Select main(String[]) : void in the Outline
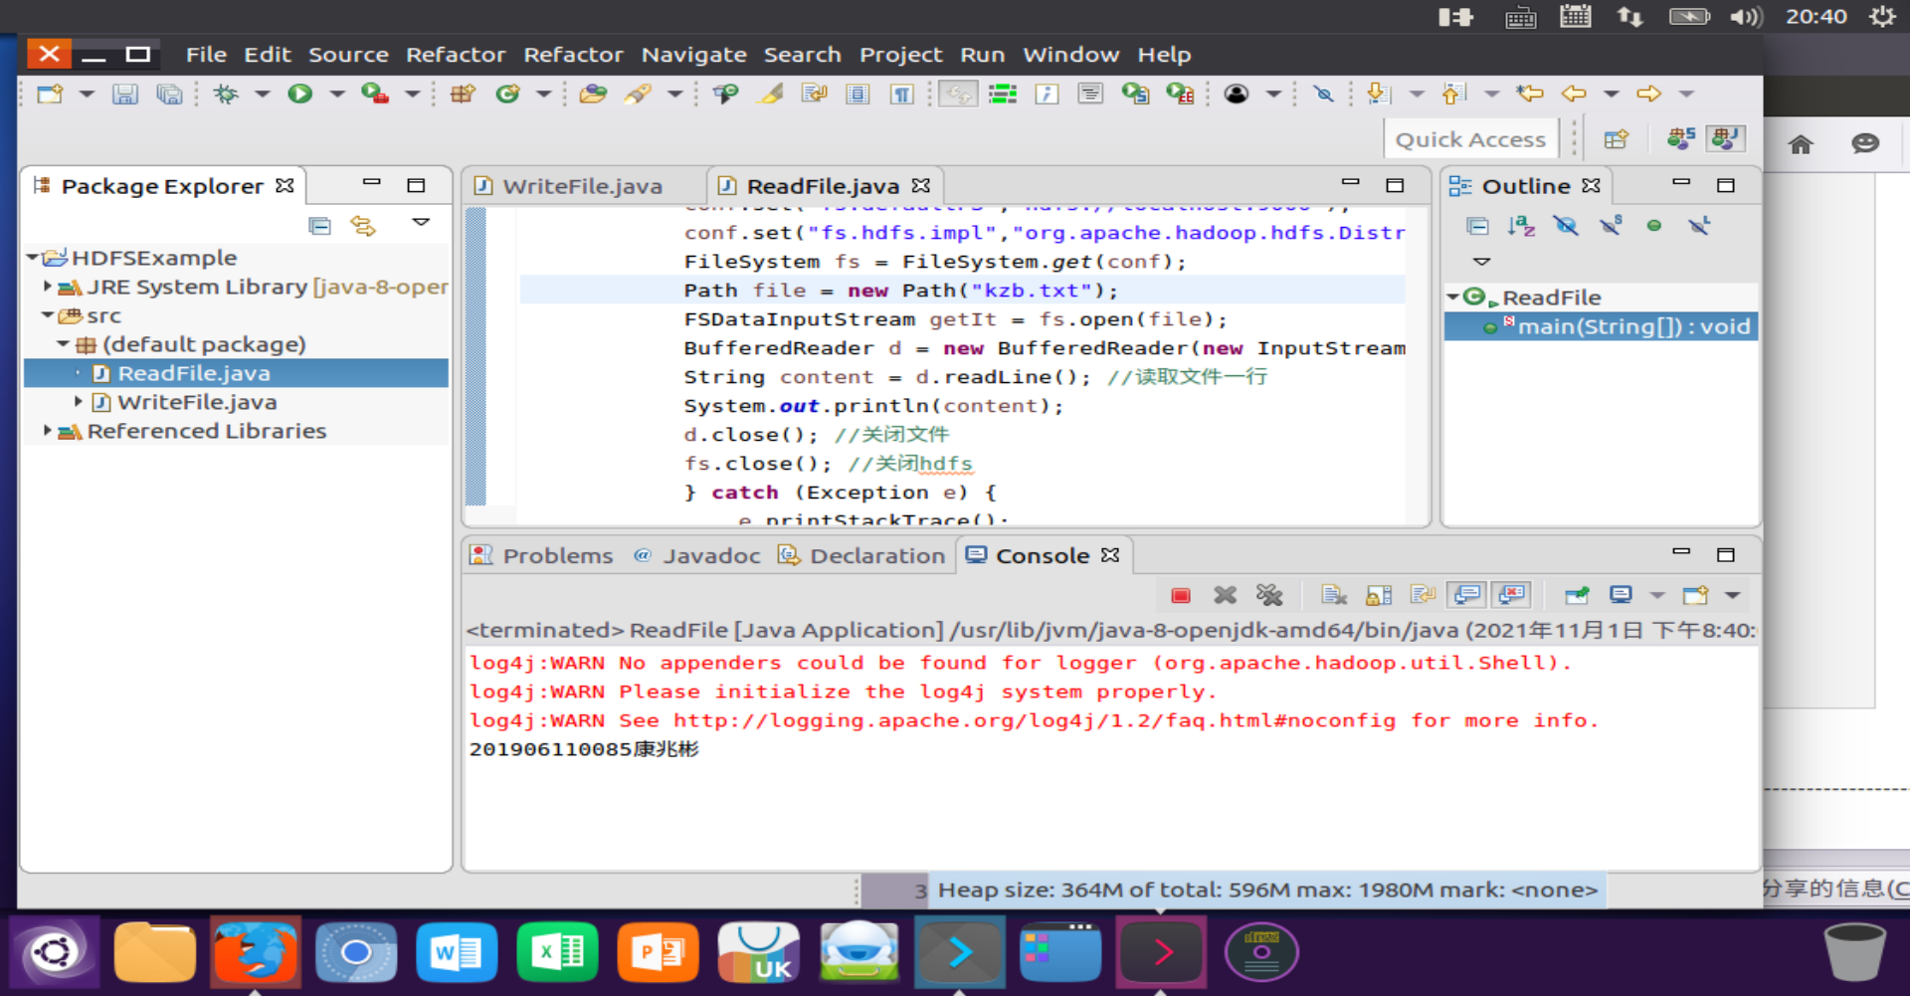The width and height of the screenshot is (1910, 996). [x=1631, y=326]
